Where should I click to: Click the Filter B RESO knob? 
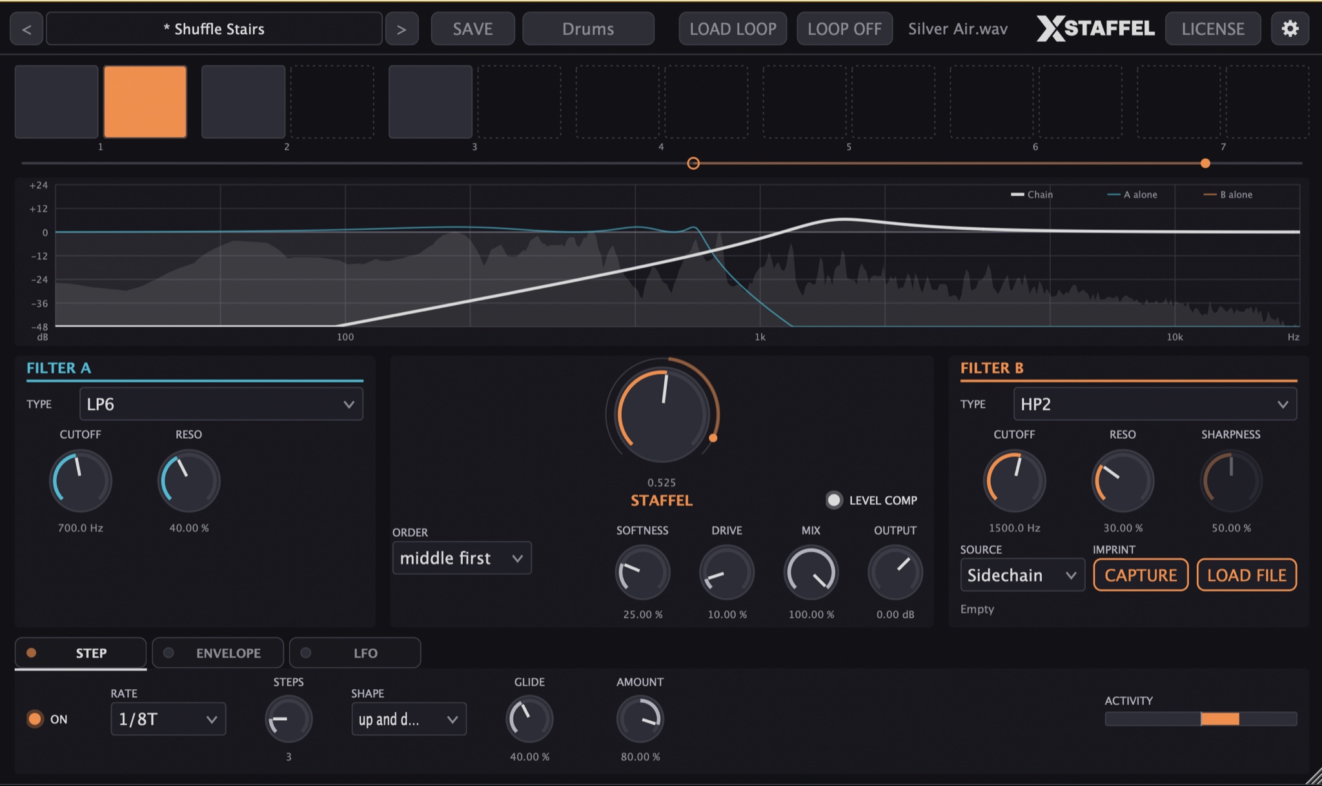(x=1123, y=481)
